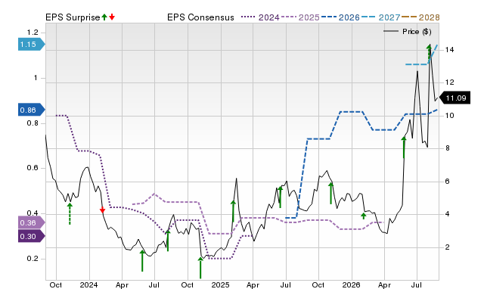Click the 1.2 label on the left axis
Image resolution: width=484 pixels, height=289 pixels.
click(x=33, y=33)
